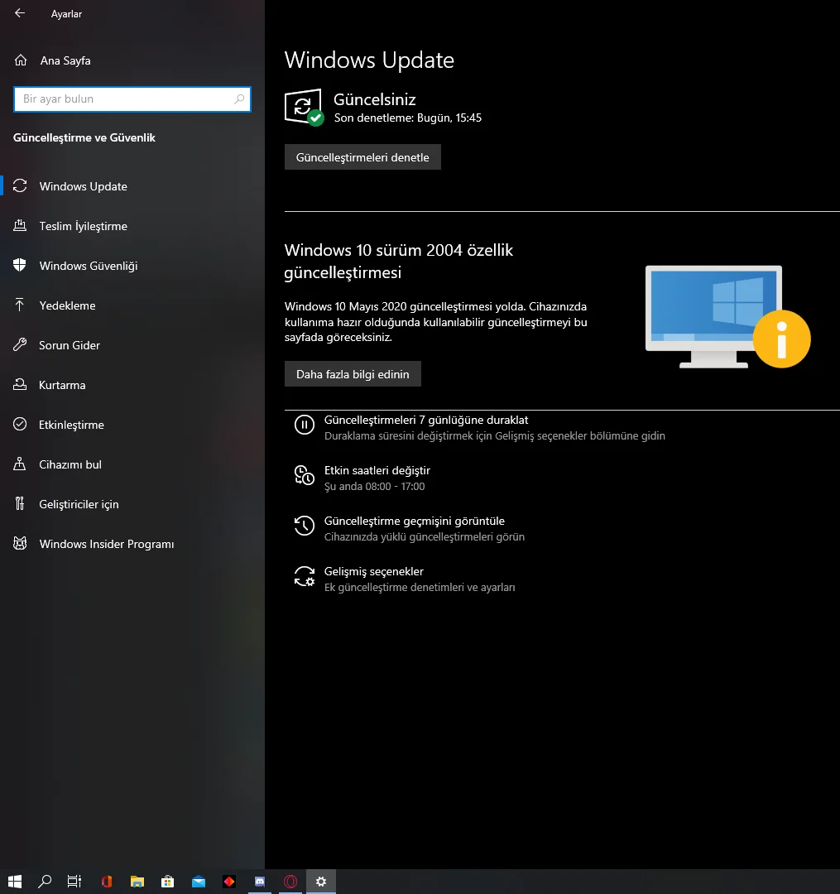Click the active hours clock icon
This screenshot has height=894, width=840.
click(305, 475)
